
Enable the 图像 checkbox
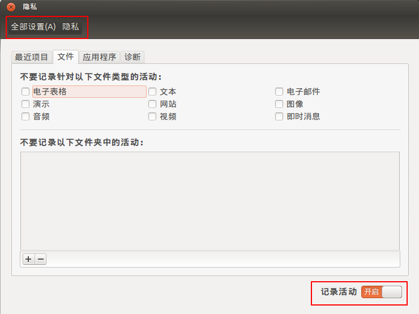pos(279,104)
